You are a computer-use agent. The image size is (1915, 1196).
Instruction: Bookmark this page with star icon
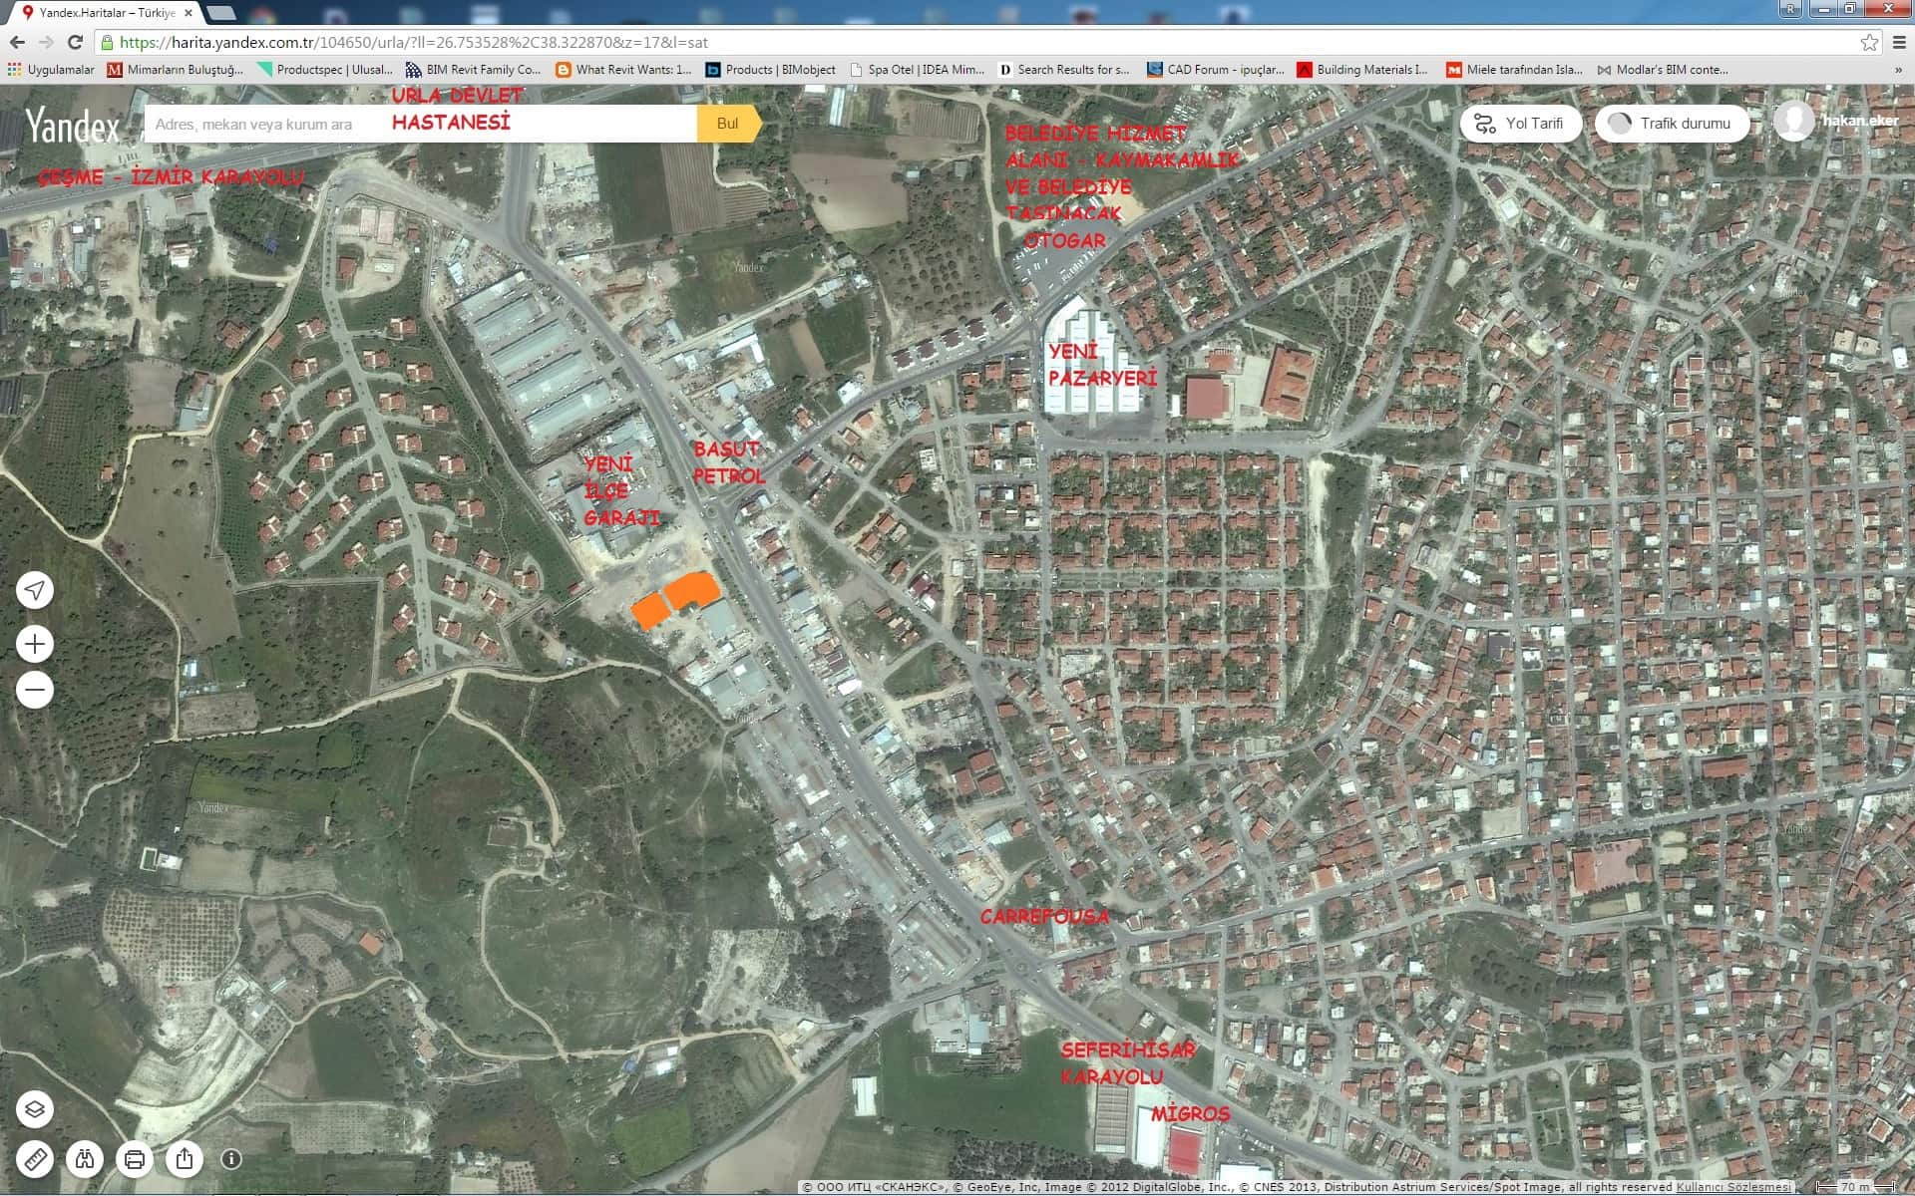click(x=1869, y=43)
